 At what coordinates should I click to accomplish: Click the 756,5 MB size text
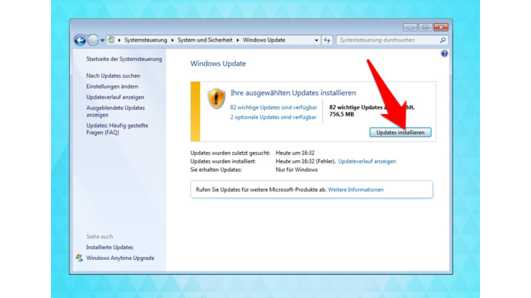click(x=342, y=114)
